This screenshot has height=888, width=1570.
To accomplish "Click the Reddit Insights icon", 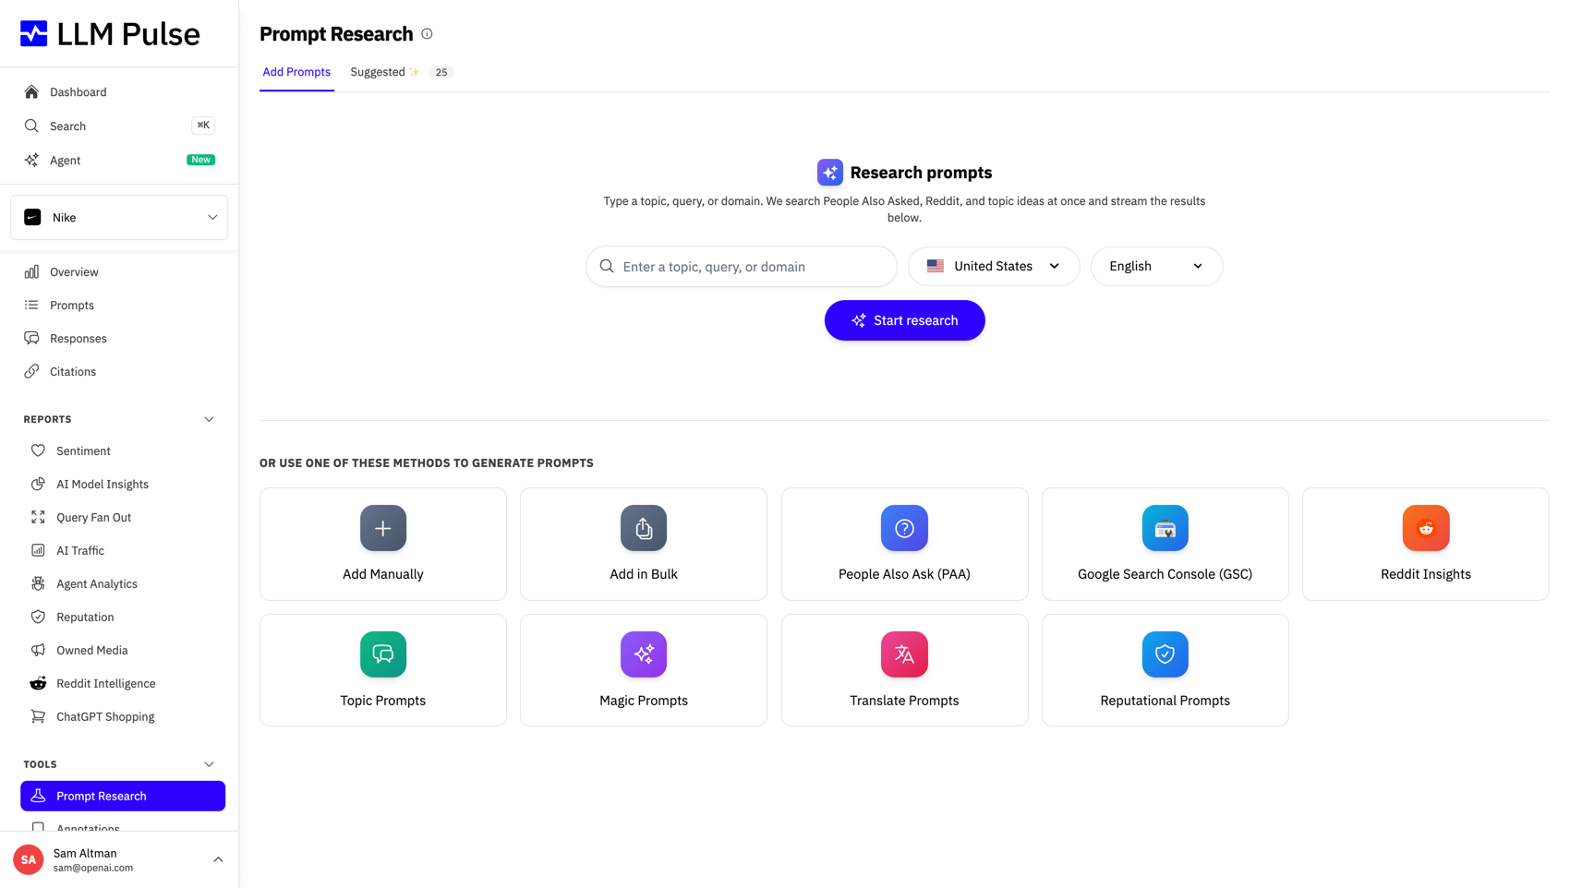I will click(1426, 528).
